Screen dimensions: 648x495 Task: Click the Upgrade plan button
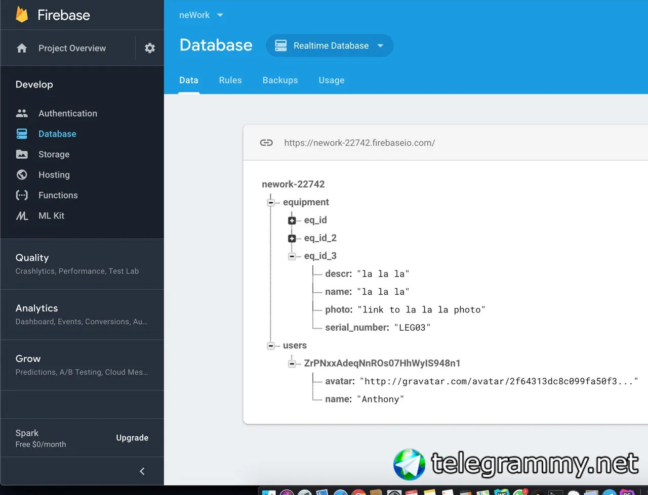click(132, 438)
